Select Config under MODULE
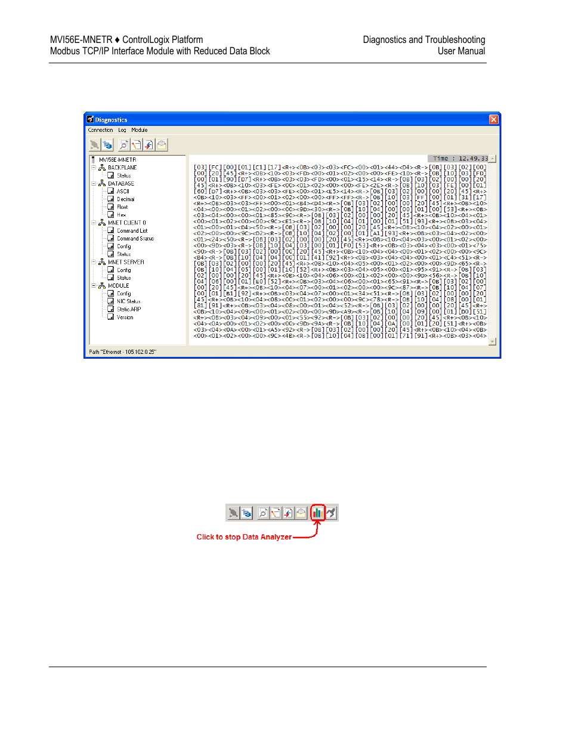 (x=124, y=294)
